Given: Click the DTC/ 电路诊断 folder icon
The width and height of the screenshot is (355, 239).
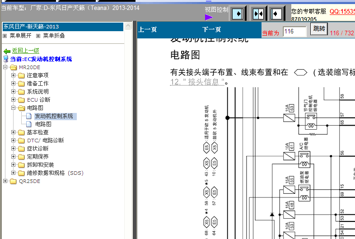Looking at the screenshot, I should tap(21, 141).
